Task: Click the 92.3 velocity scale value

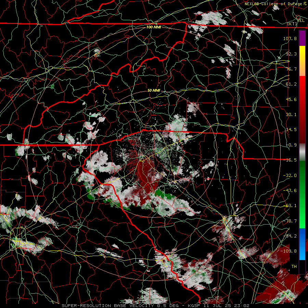Action: (x=291, y=54)
